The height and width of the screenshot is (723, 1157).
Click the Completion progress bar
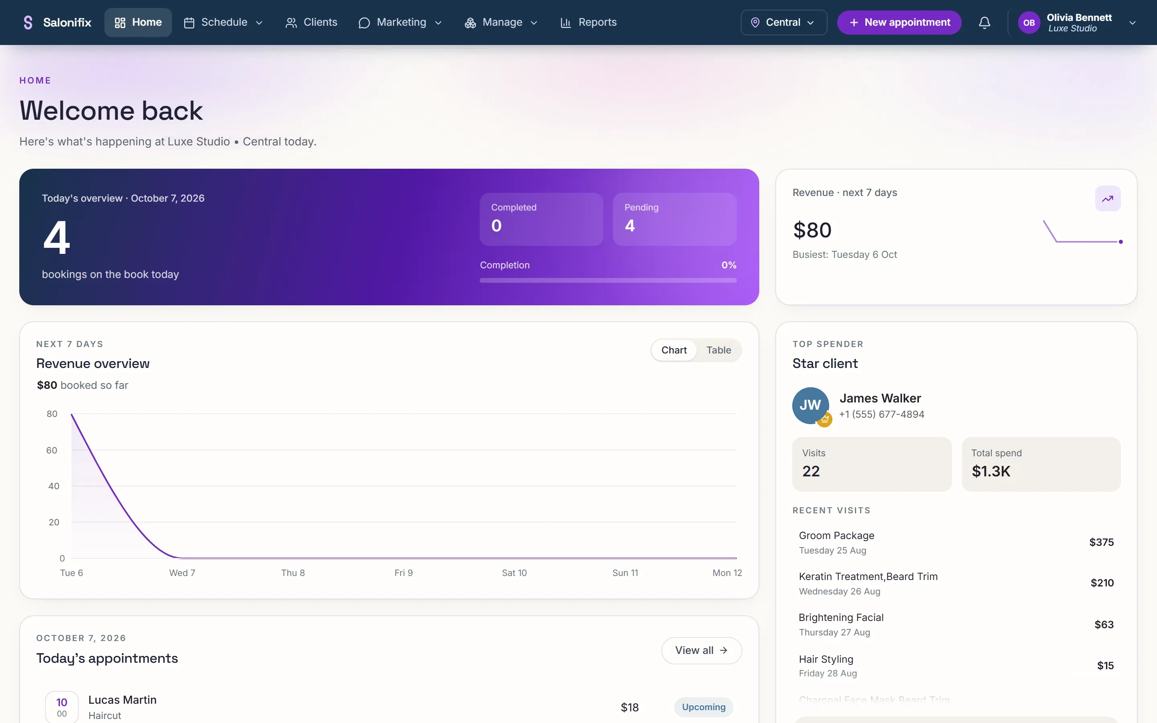point(608,280)
